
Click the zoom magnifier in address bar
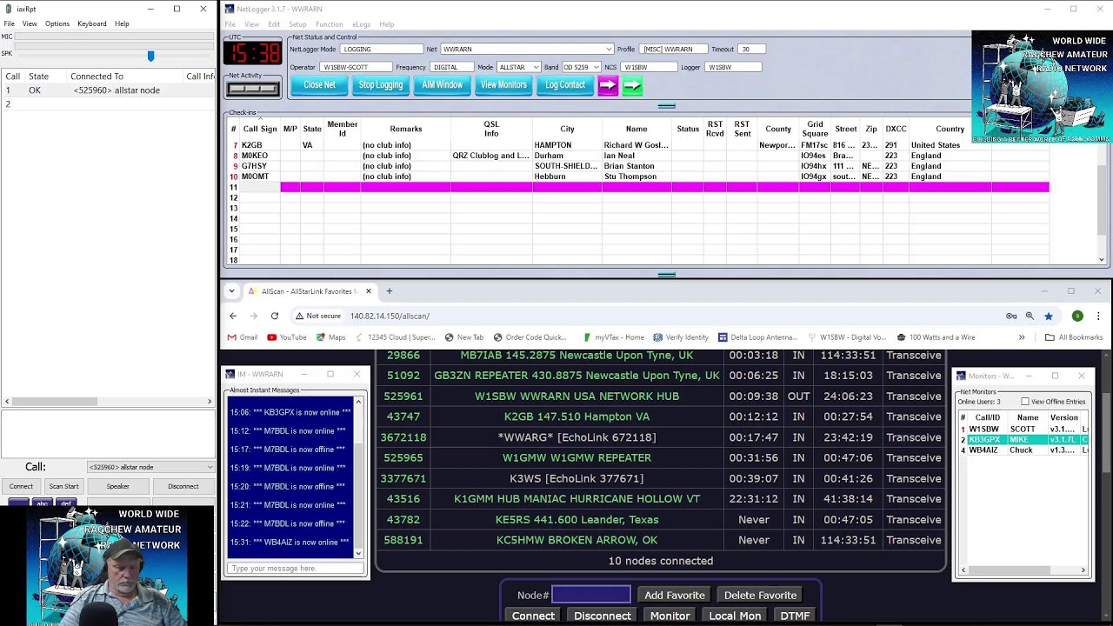tap(1030, 316)
